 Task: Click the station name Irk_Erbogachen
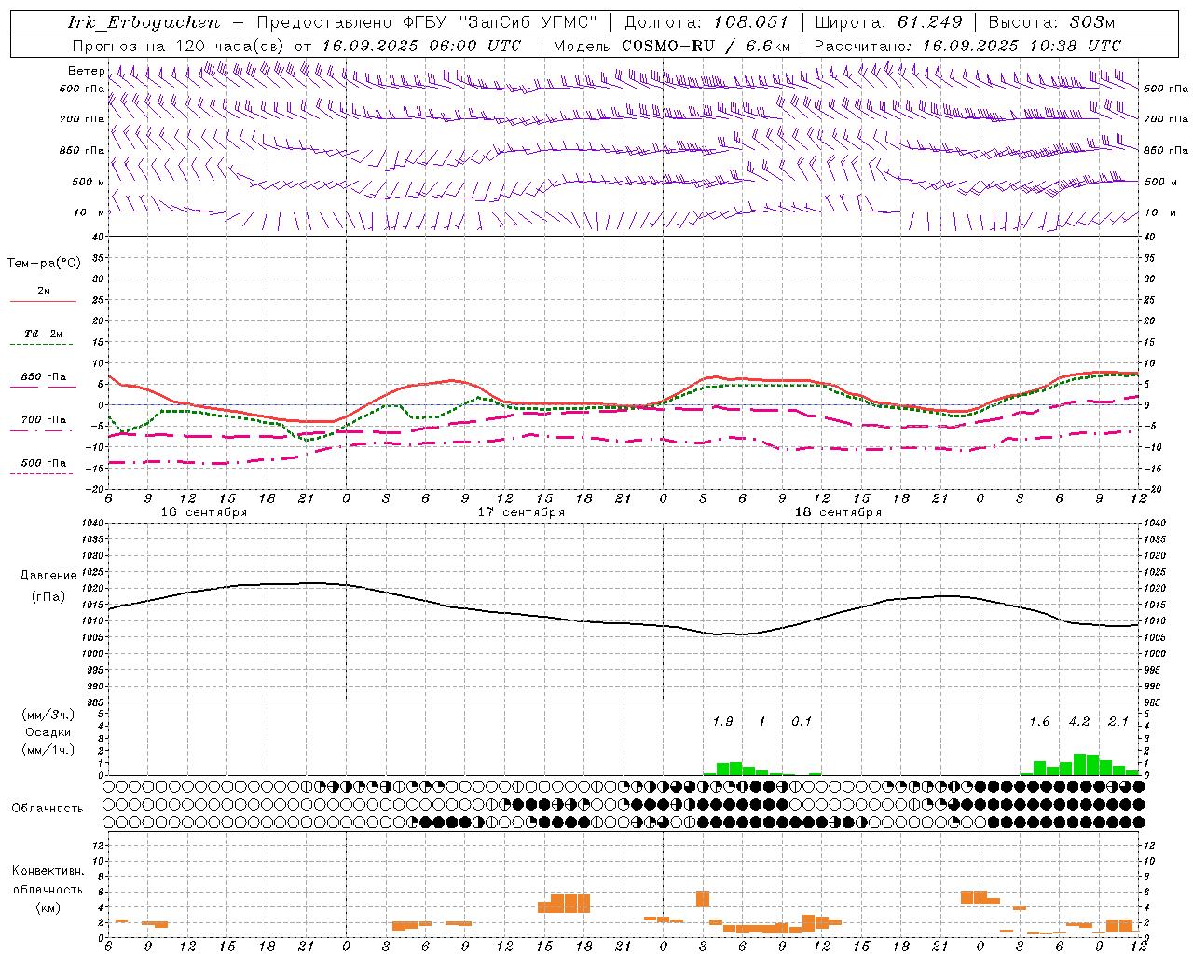tap(144, 22)
